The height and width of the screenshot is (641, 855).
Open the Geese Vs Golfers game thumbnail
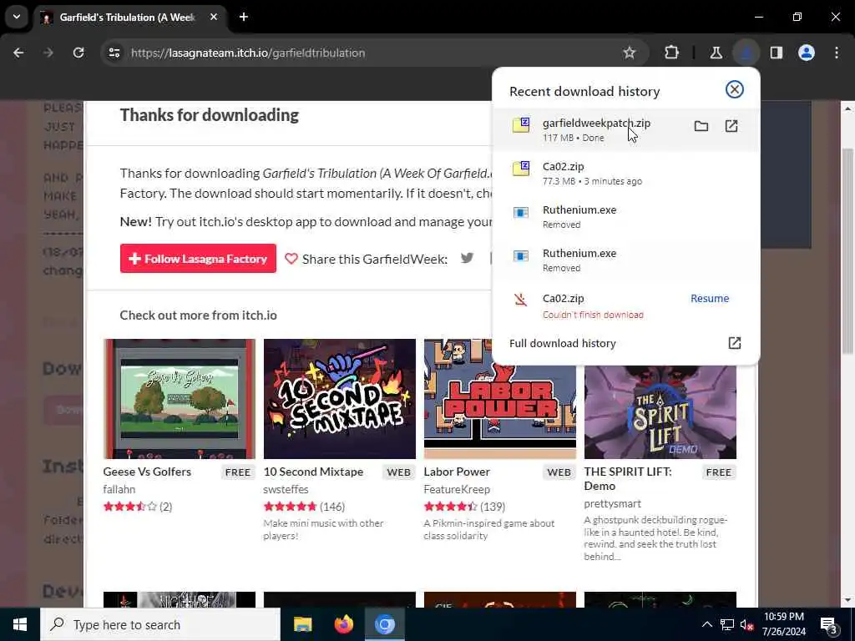pyautogui.click(x=180, y=399)
